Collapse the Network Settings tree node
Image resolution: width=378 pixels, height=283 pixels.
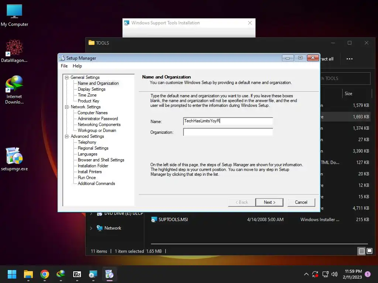point(66,107)
